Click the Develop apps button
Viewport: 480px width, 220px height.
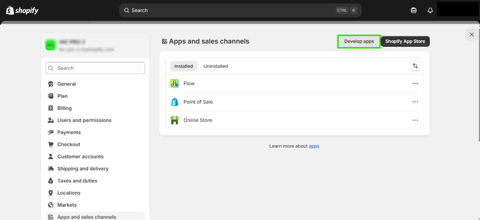tap(359, 41)
